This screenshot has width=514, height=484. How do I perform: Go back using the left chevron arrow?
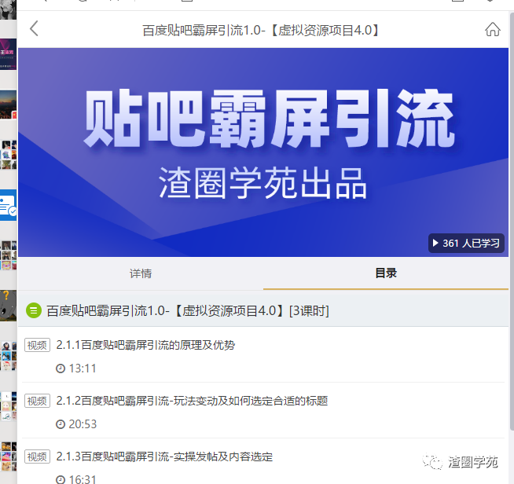34,28
